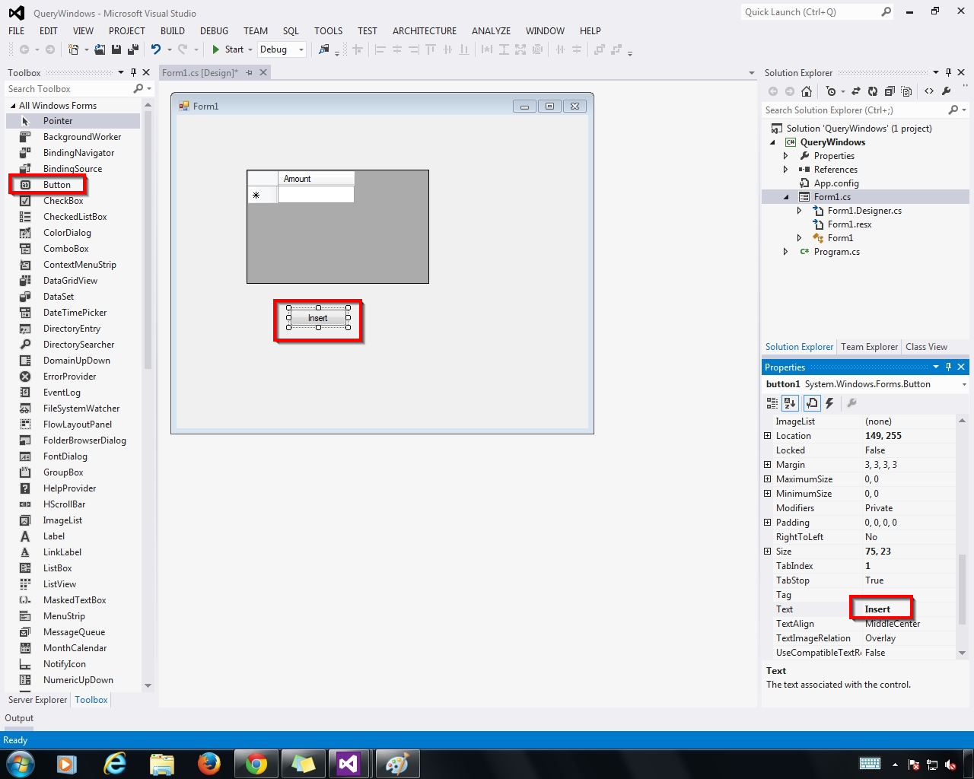This screenshot has width=974, height=779.
Task: Open Google Chrome from the taskbar
Action: tap(256, 765)
